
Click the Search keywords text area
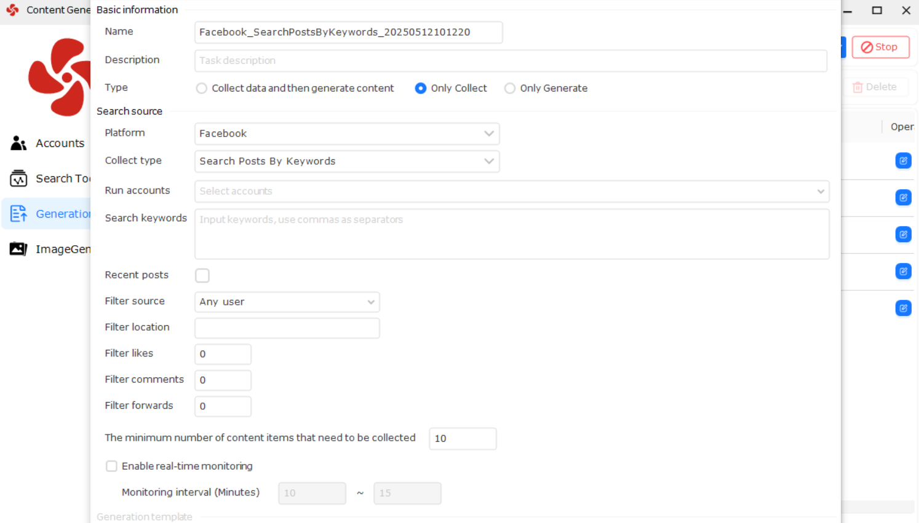pos(512,234)
